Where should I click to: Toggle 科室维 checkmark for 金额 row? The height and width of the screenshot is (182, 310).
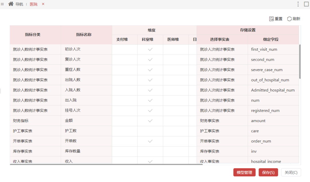pos(150,121)
